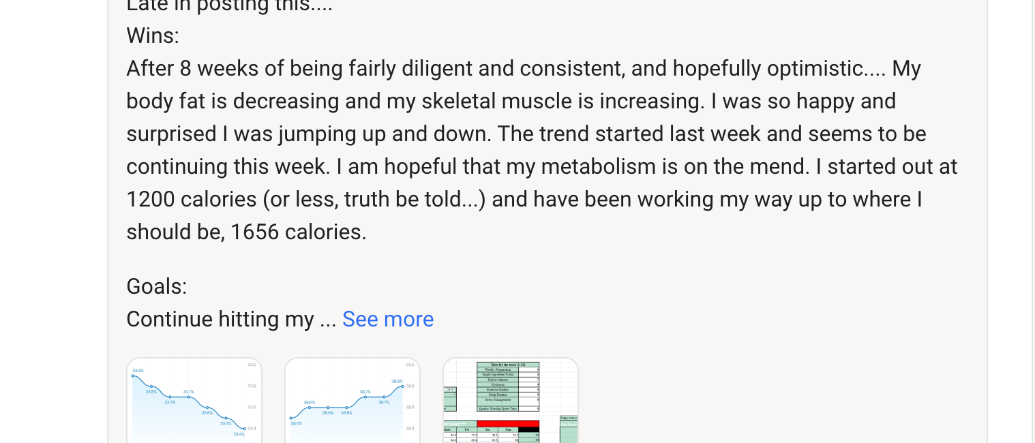Click the "Goals:" heading in the post
The image size is (1035, 443).
pyautogui.click(x=157, y=286)
